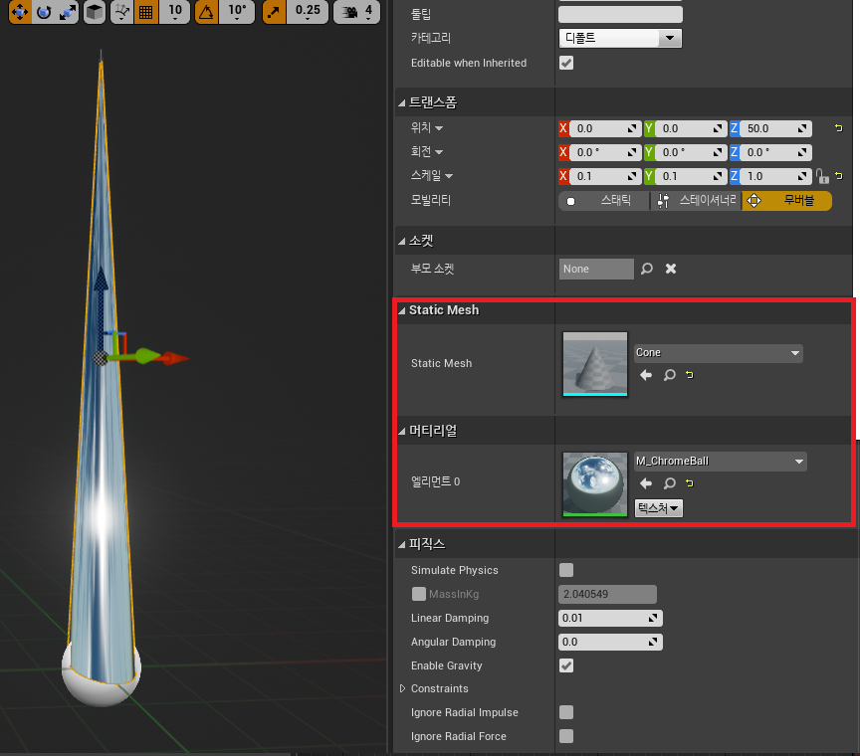Set mobility to 스태틱

604,201
